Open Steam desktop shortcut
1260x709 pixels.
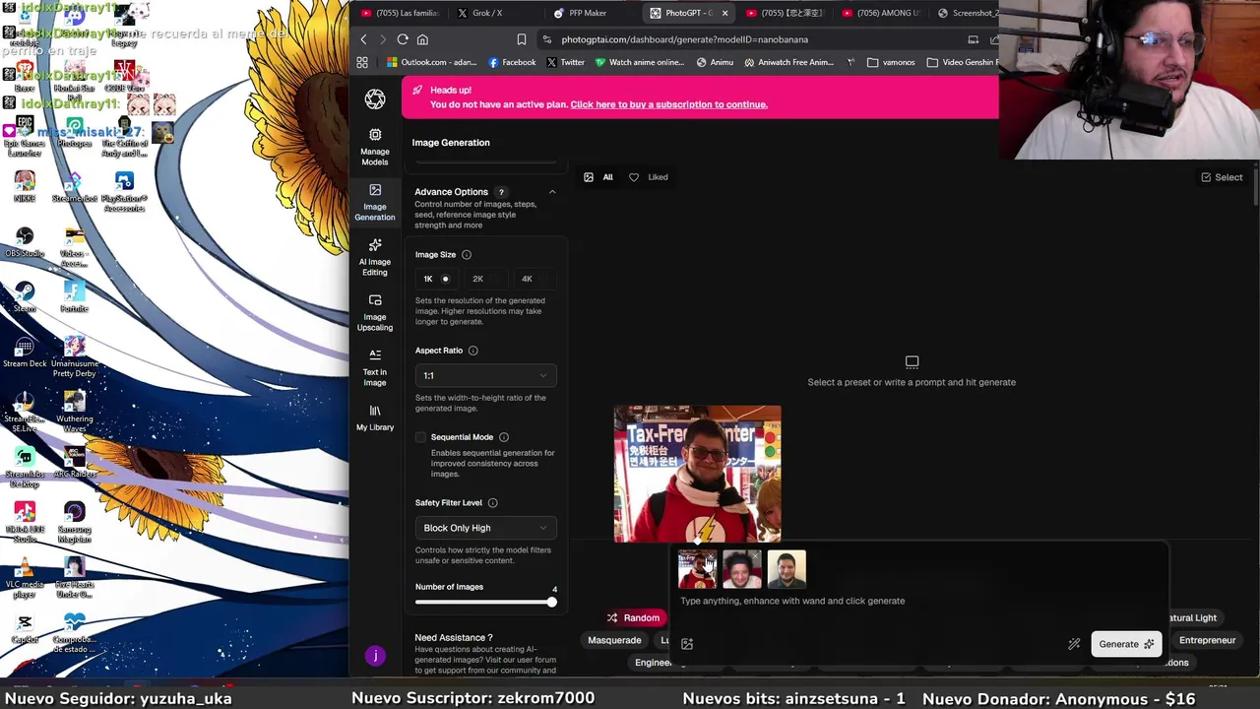click(25, 296)
